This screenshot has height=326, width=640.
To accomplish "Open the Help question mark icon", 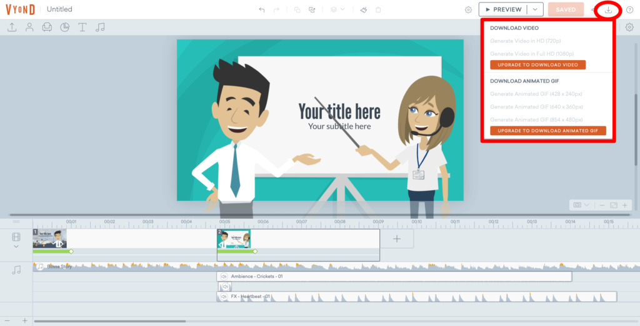I will pyautogui.click(x=630, y=10).
